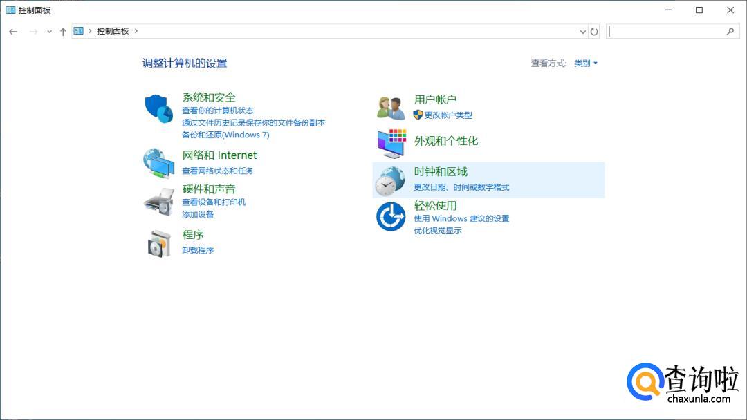Open the 轻松使用 heading link
This screenshot has height=420, width=747.
click(436, 205)
